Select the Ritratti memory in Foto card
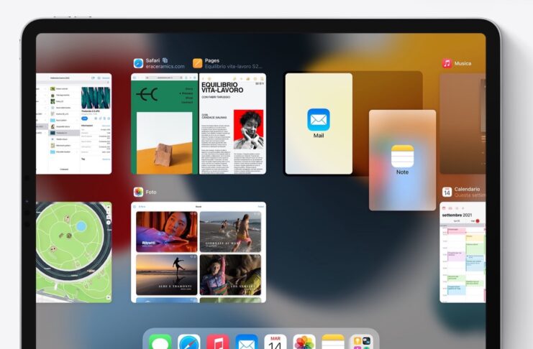 pyautogui.click(x=167, y=232)
